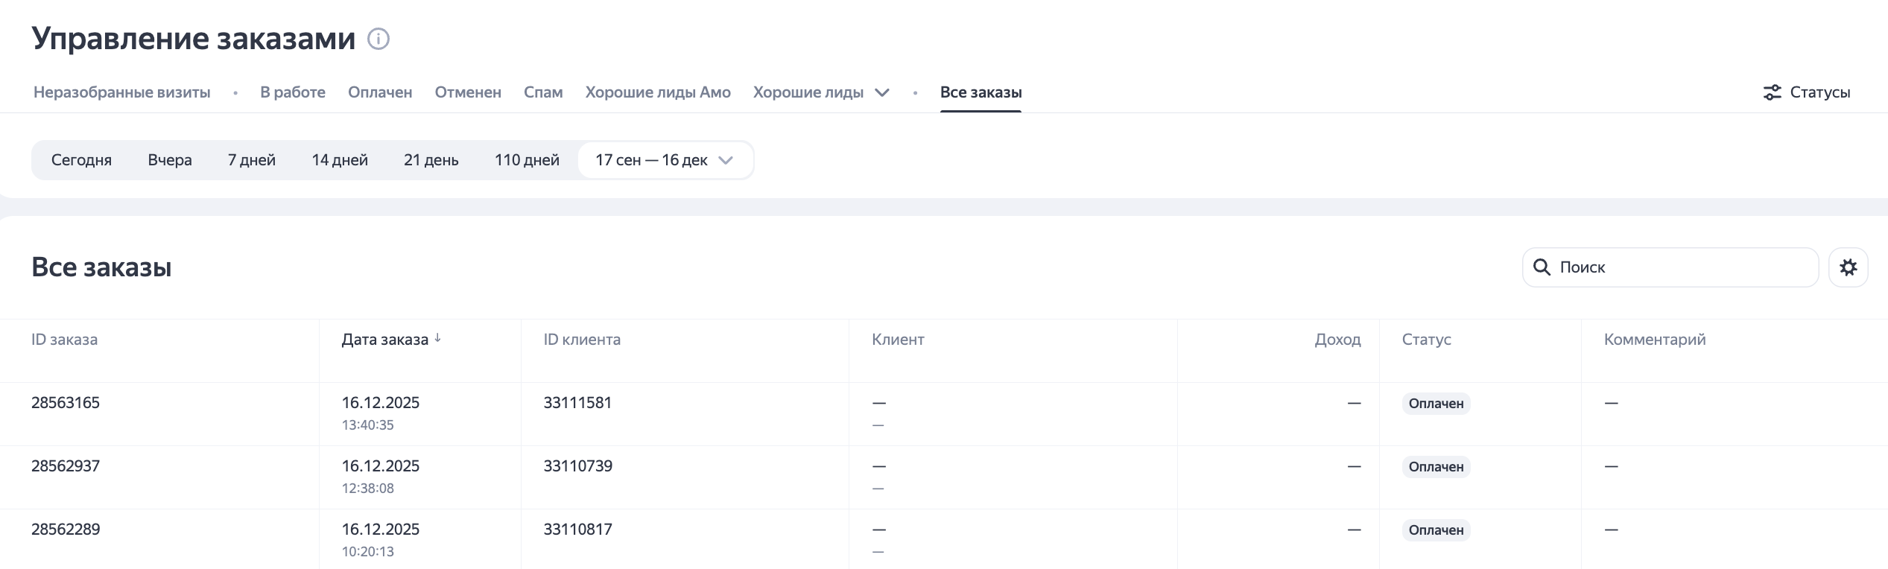Image resolution: width=1888 pixels, height=569 pixels.
Task: Switch to Неразобранные визиты tab
Action: point(122,92)
